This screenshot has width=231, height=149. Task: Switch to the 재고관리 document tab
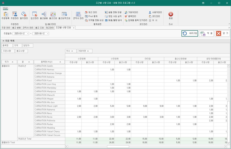pos(50,28)
